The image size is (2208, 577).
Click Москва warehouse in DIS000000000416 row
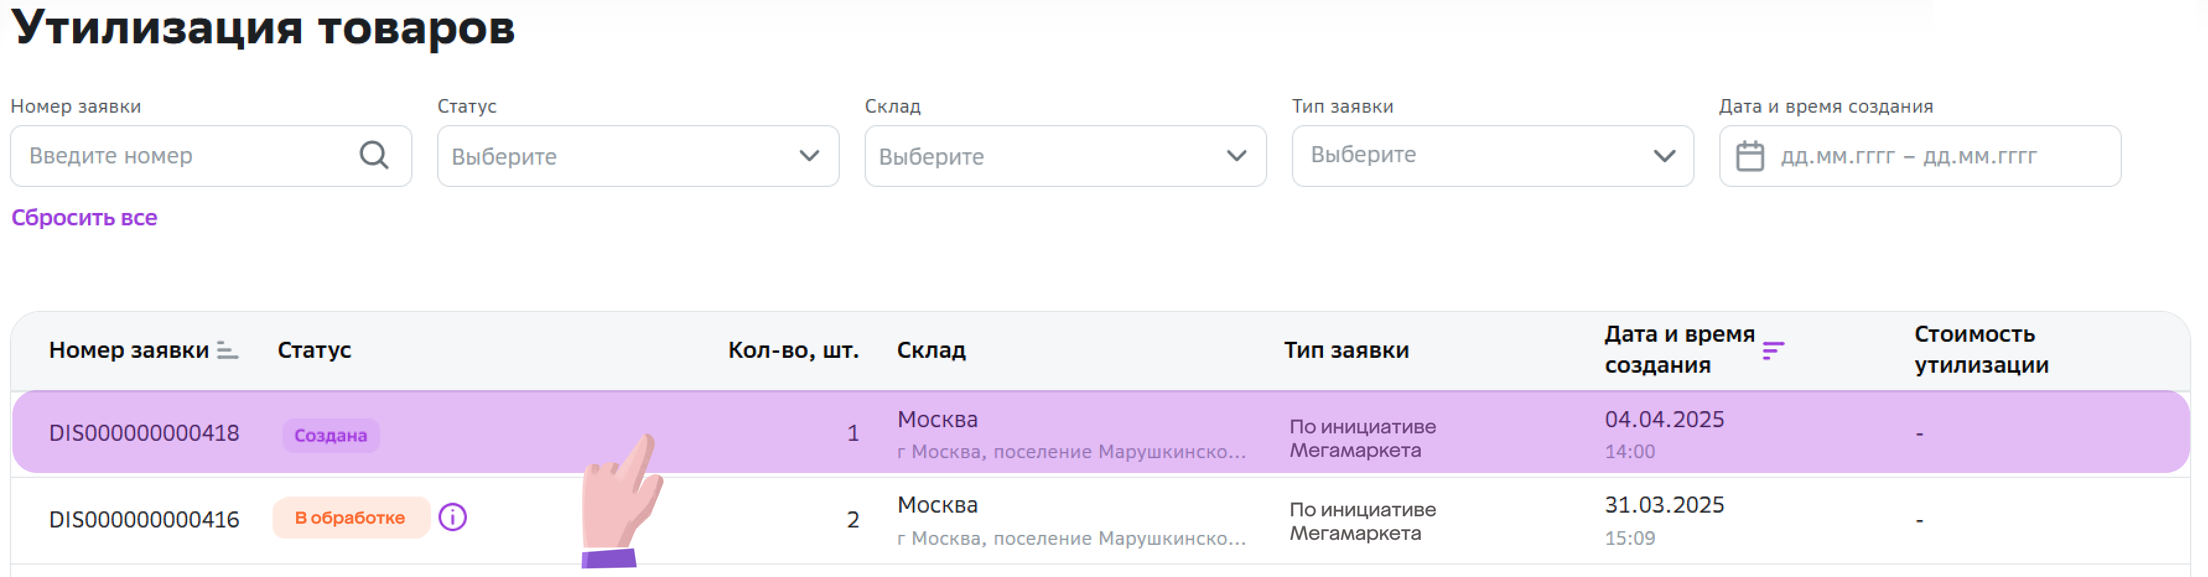[x=937, y=505]
